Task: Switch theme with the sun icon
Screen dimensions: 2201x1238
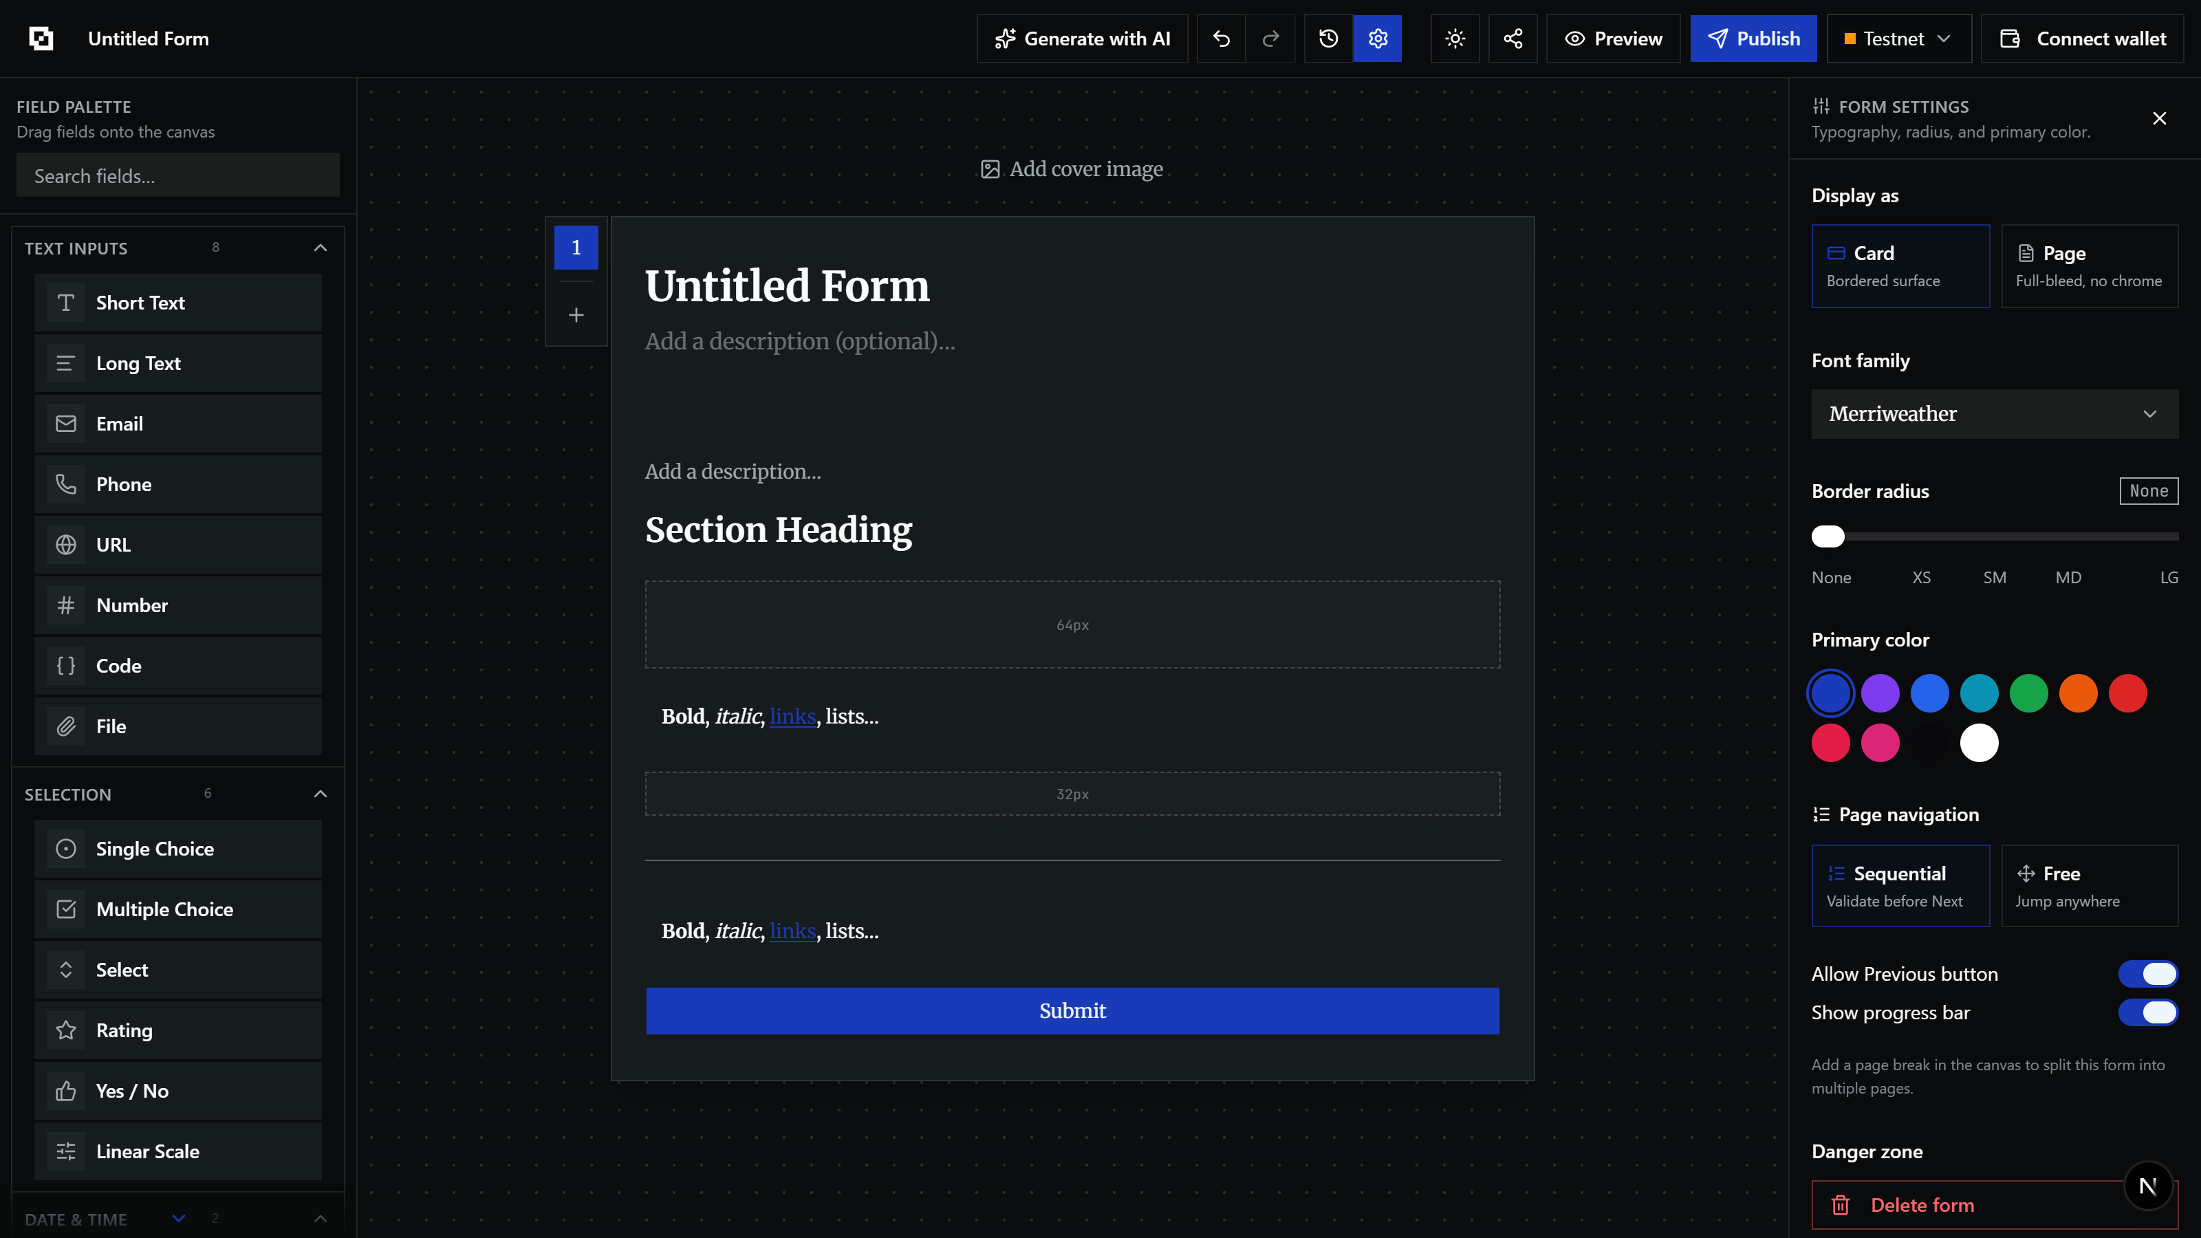Action: (1455, 39)
